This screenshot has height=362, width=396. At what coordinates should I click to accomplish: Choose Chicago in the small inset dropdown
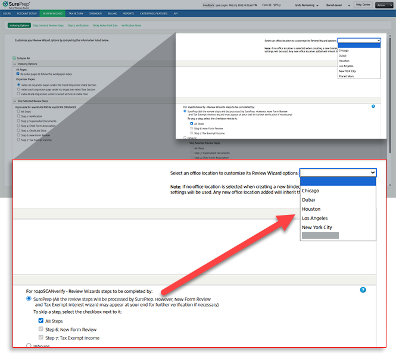(359, 51)
